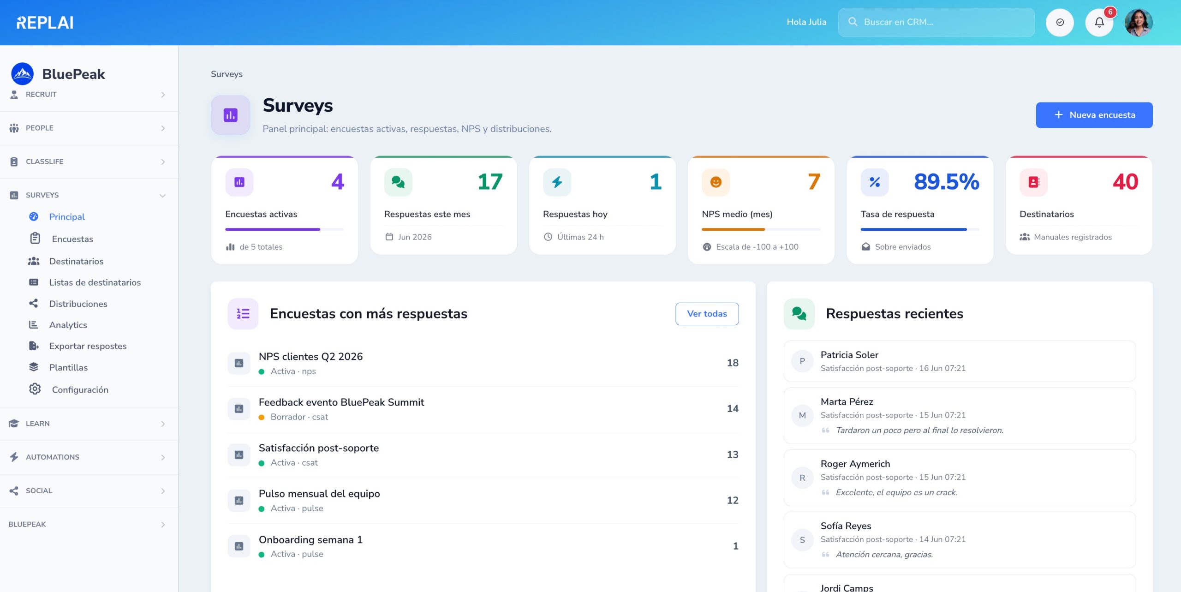The width and height of the screenshot is (1181, 592).
Task: Click the Respuestas recientes chat bubbles icon
Action: click(x=799, y=314)
